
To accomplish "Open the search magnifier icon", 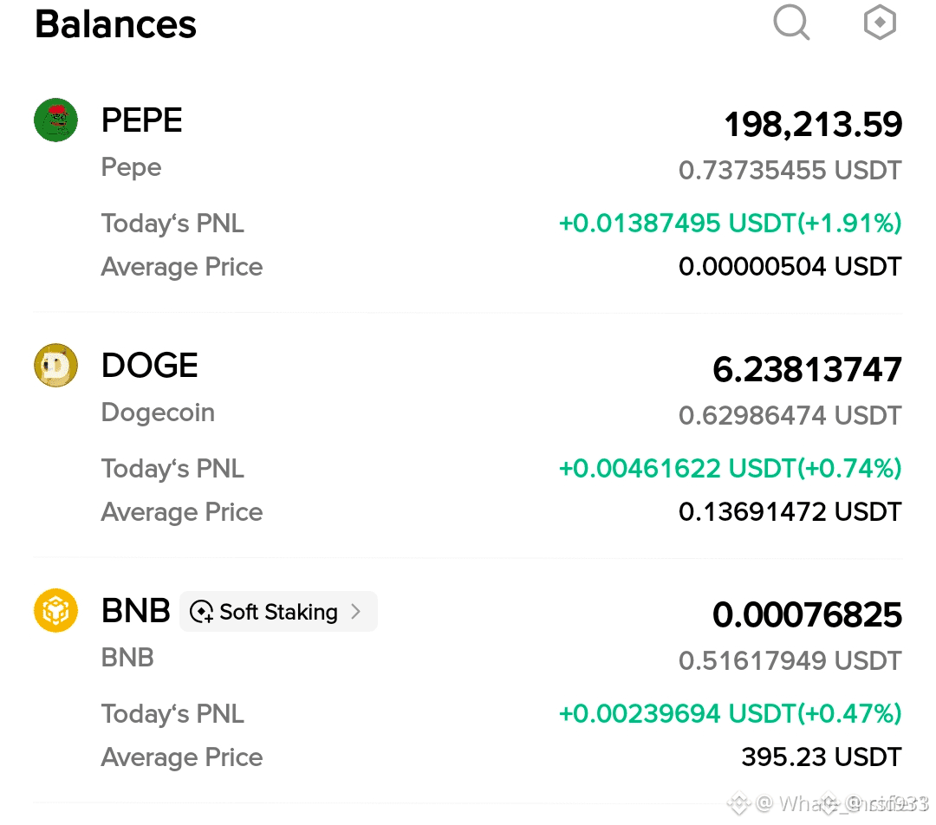I will pyautogui.click(x=791, y=23).
